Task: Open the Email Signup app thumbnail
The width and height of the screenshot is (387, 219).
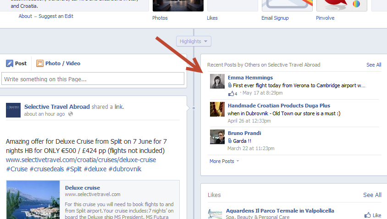Action: tap(287, 6)
